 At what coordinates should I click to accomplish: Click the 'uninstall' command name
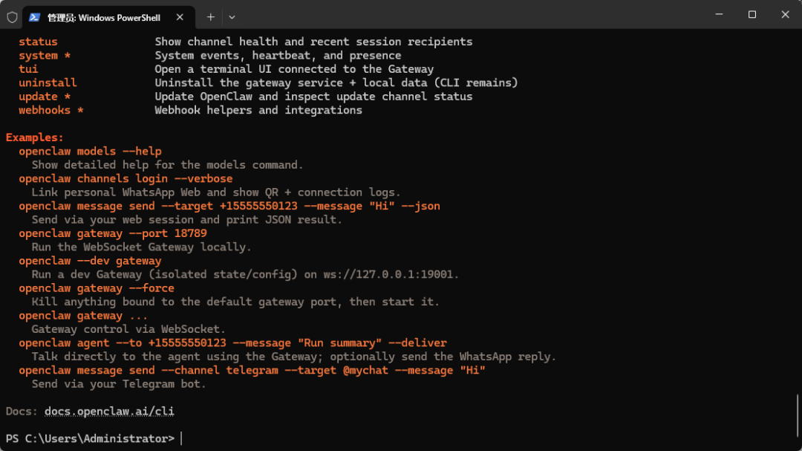coord(48,83)
